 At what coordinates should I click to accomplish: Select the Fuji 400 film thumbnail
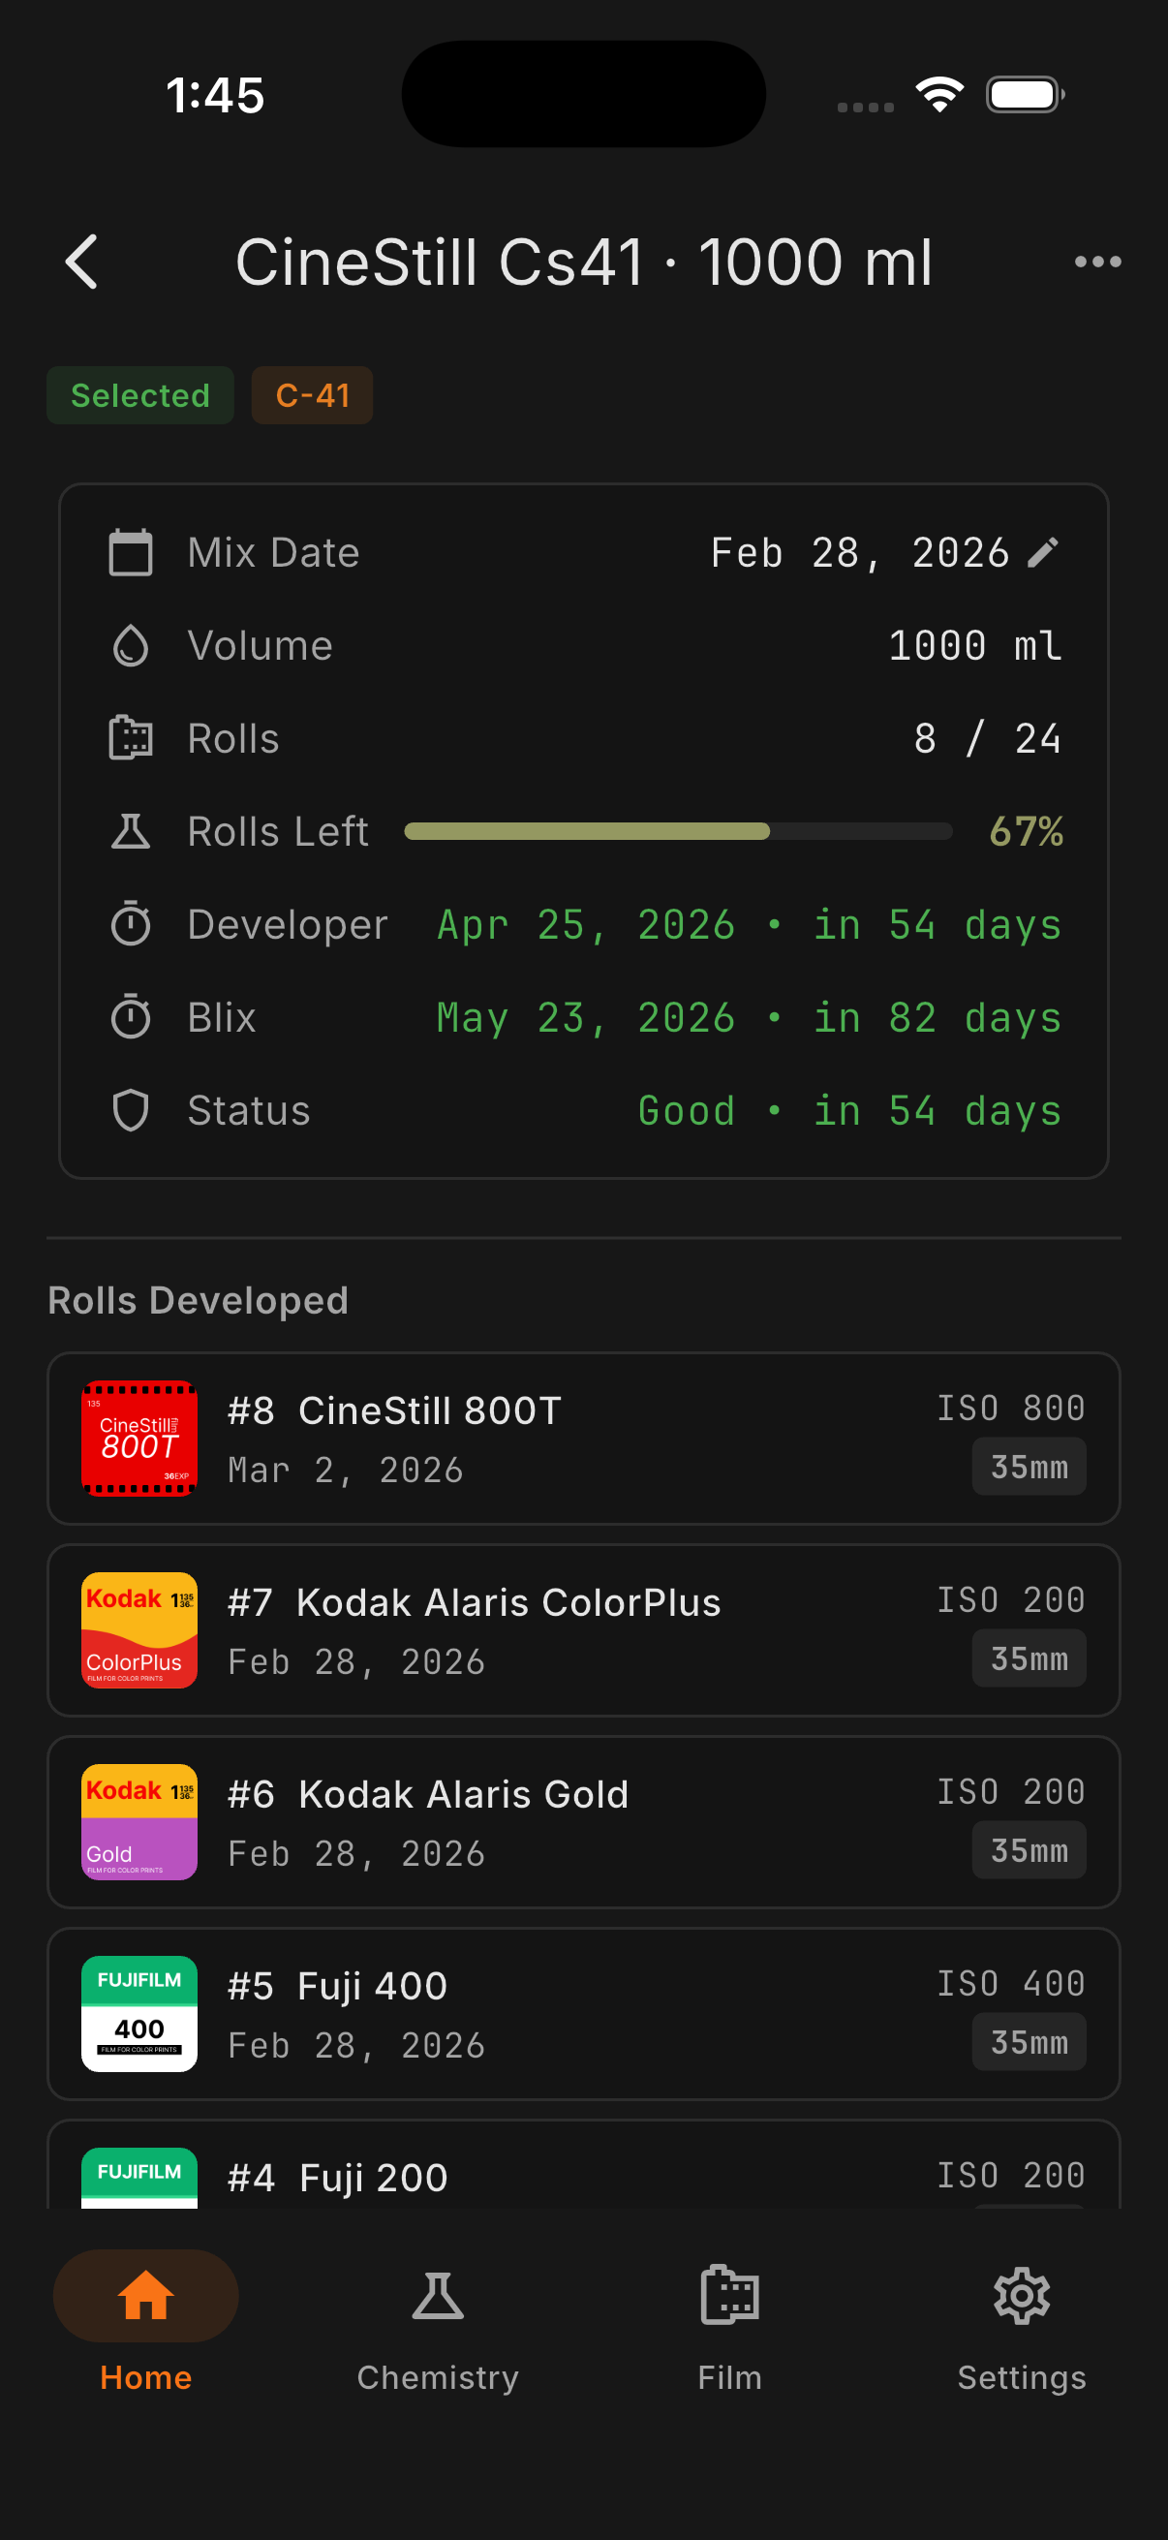[x=138, y=2013]
